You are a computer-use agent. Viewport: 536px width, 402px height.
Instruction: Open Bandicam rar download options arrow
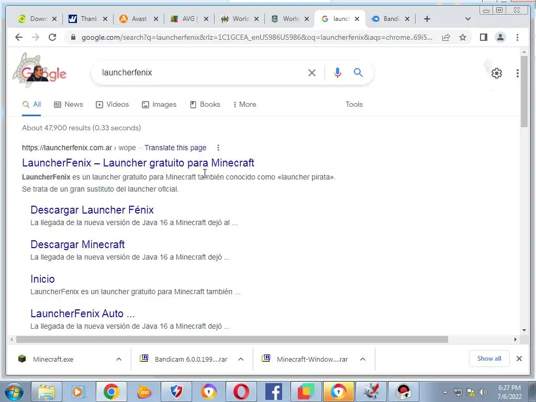click(x=241, y=359)
